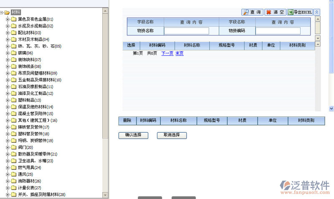Expand the 黑色及有色金属(01) node
This screenshot has width=334, height=199.
coord(8,19)
